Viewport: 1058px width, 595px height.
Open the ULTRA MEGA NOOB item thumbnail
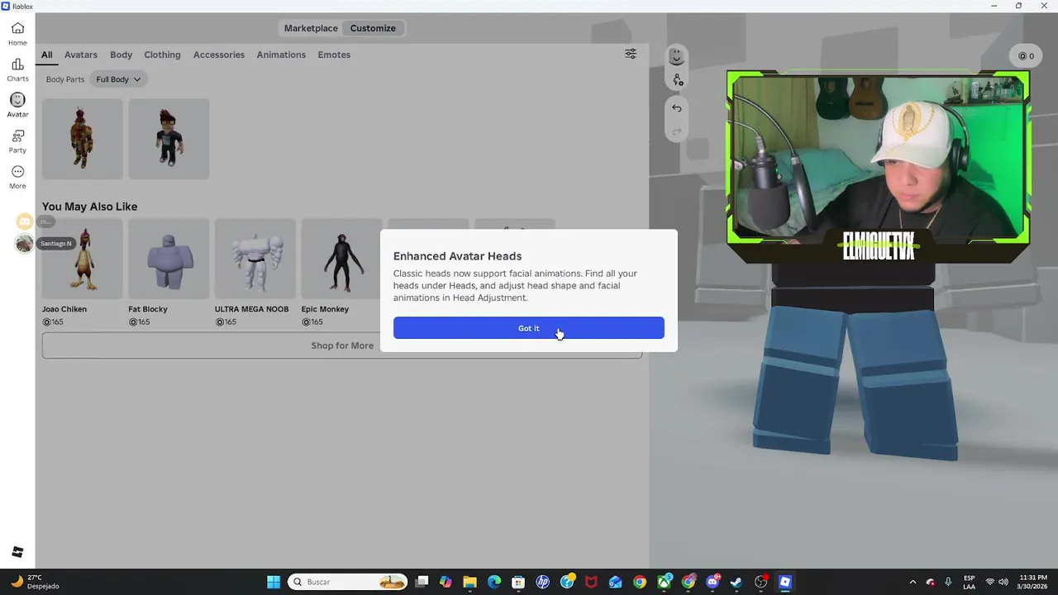(255, 259)
